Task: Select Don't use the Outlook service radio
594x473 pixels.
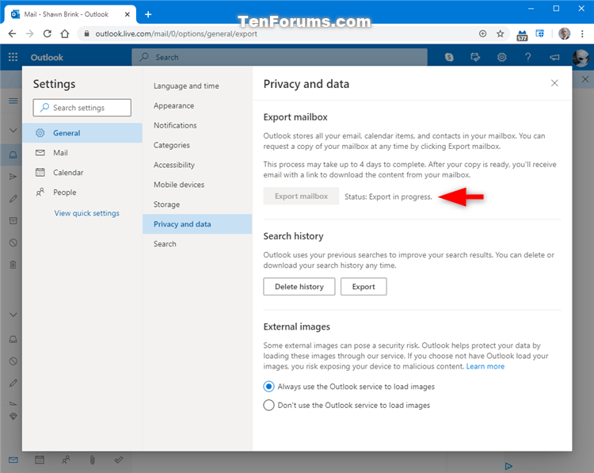Action: (x=268, y=405)
